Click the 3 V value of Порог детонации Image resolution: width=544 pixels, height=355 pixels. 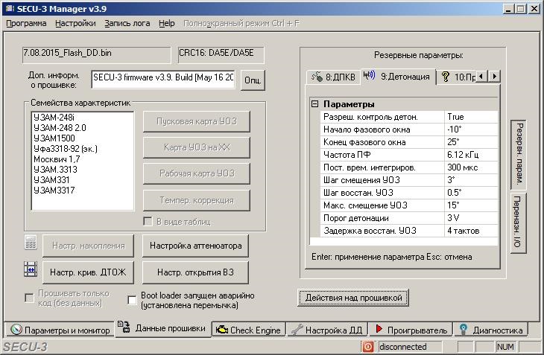tap(471, 218)
